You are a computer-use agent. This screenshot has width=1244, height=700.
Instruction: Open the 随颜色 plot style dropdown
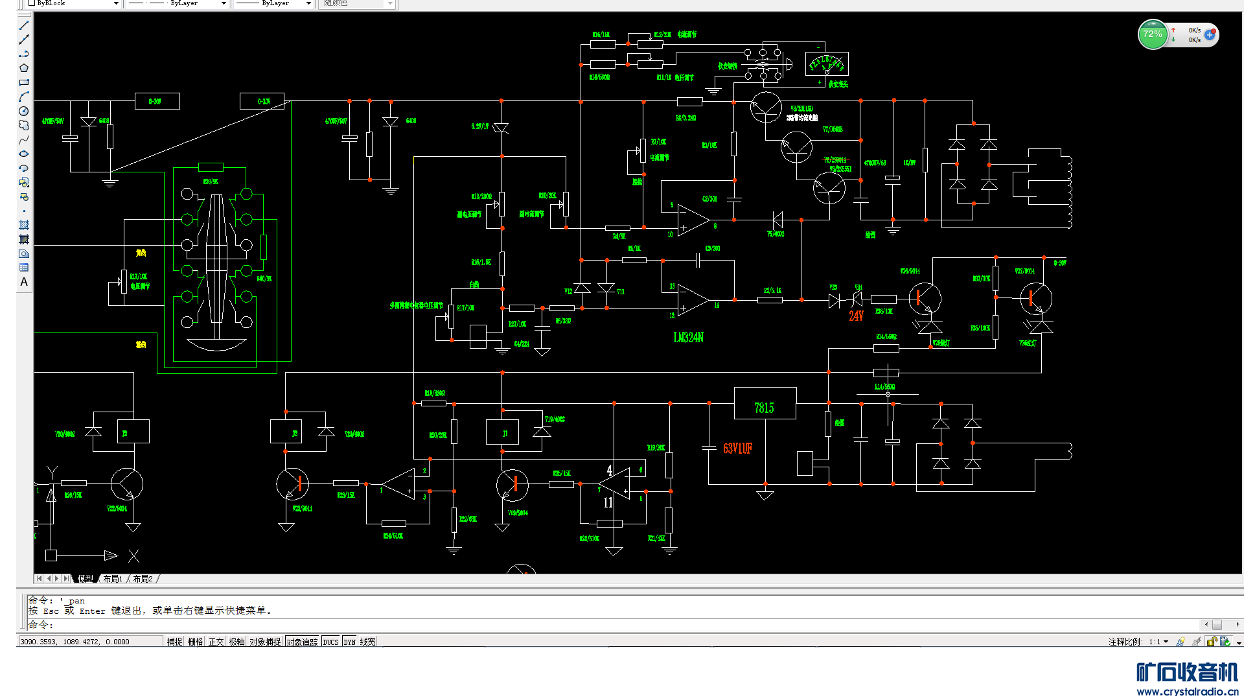[390, 3]
